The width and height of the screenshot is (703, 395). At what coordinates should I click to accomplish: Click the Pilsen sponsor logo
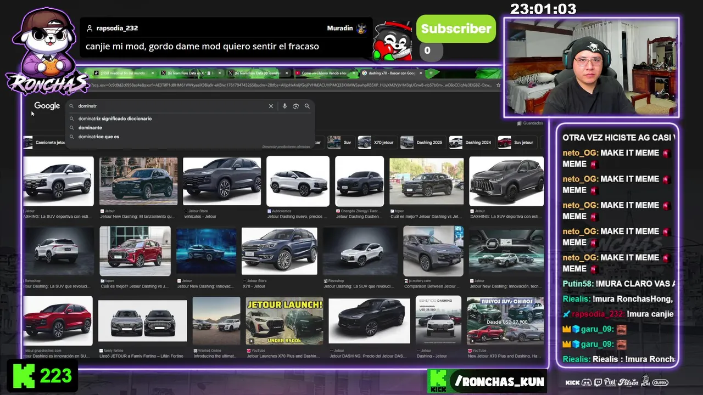629,382
